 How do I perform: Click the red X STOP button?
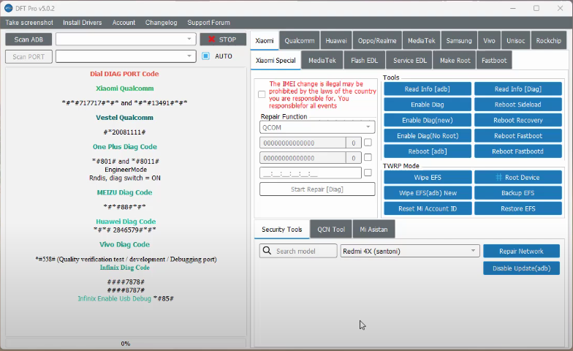pos(222,39)
